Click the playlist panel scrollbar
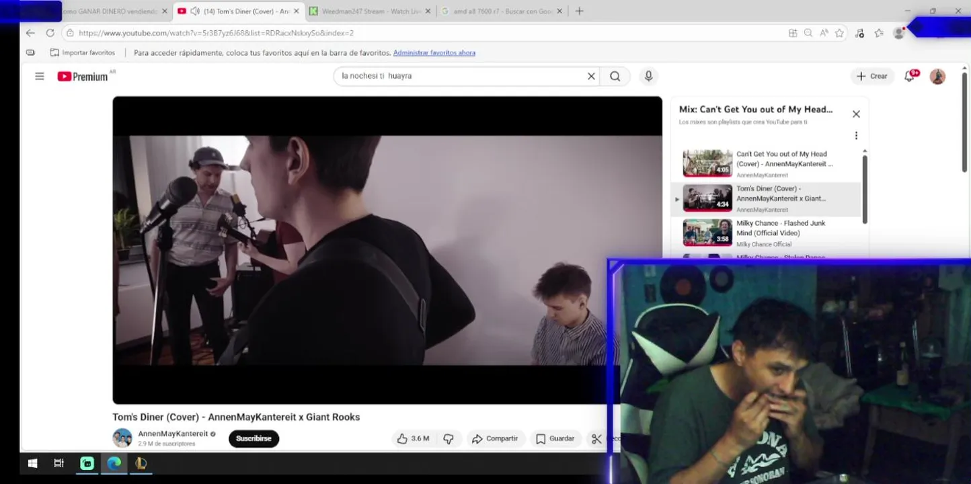This screenshot has width=971, height=484. tap(865, 188)
